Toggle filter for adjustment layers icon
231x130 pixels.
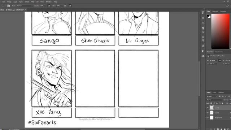tap(223, 96)
